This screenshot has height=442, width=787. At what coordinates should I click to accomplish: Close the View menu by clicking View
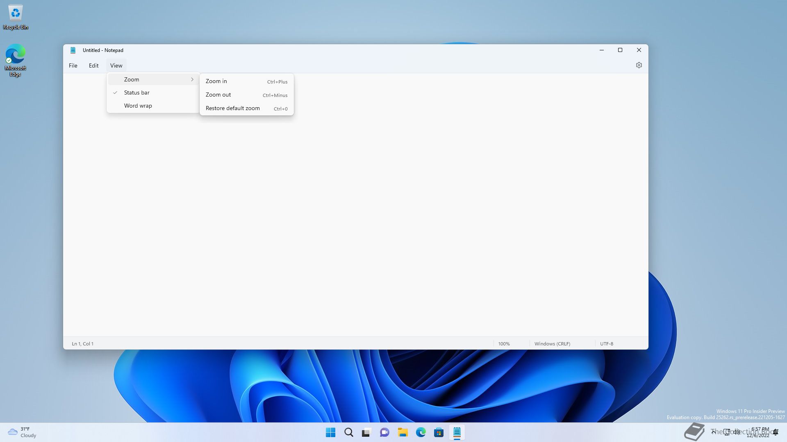click(x=116, y=65)
